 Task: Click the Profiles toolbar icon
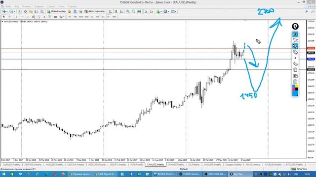tap(11, 11)
